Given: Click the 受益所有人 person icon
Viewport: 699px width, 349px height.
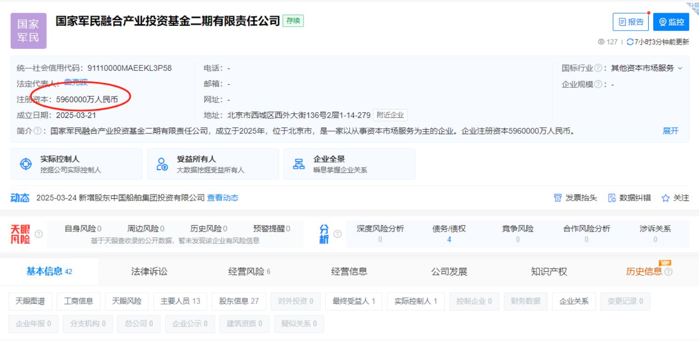Looking at the screenshot, I should pyautogui.click(x=162, y=164).
